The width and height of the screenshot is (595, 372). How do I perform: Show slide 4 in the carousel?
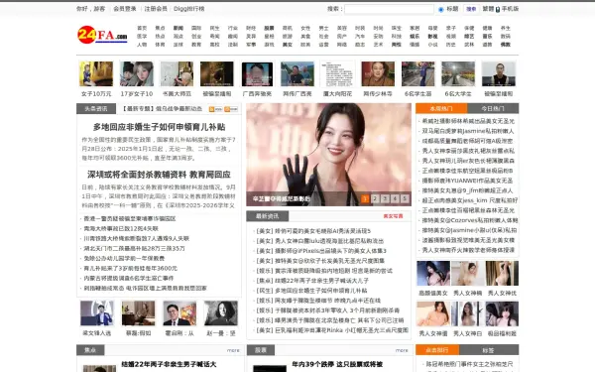pos(395,198)
